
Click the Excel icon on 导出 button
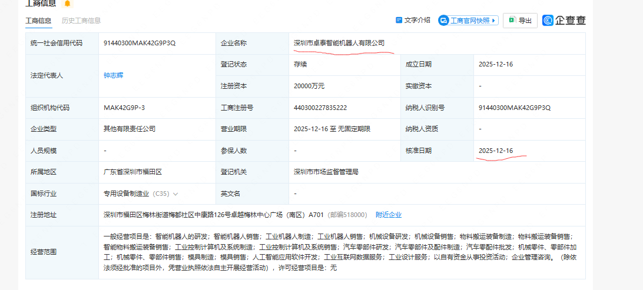coord(512,20)
